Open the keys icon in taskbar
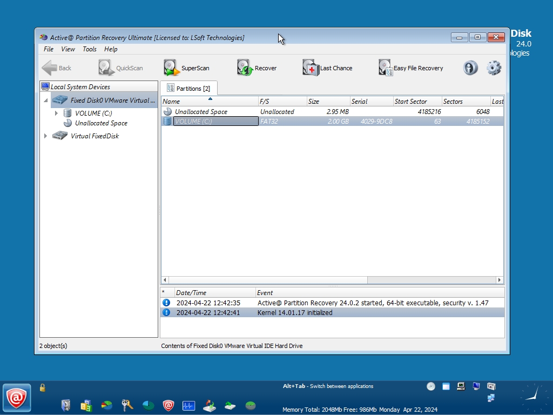The image size is (553, 415). click(127, 405)
